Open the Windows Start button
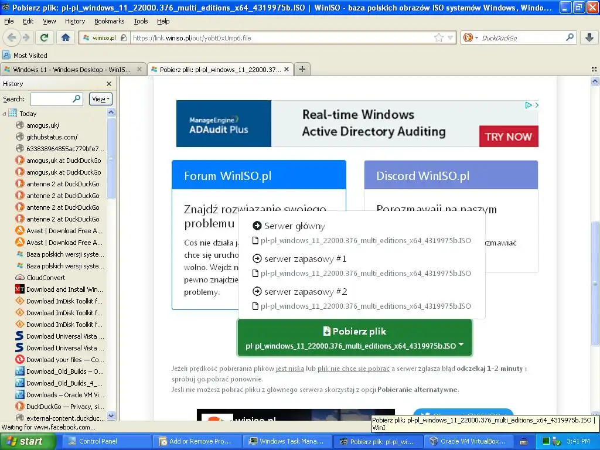 tap(28, 441)
